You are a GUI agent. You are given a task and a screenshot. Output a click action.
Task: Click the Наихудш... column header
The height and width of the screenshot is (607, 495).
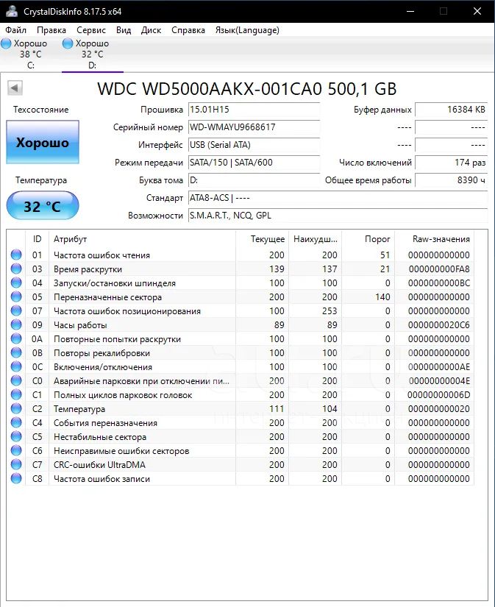pos(316,239)
